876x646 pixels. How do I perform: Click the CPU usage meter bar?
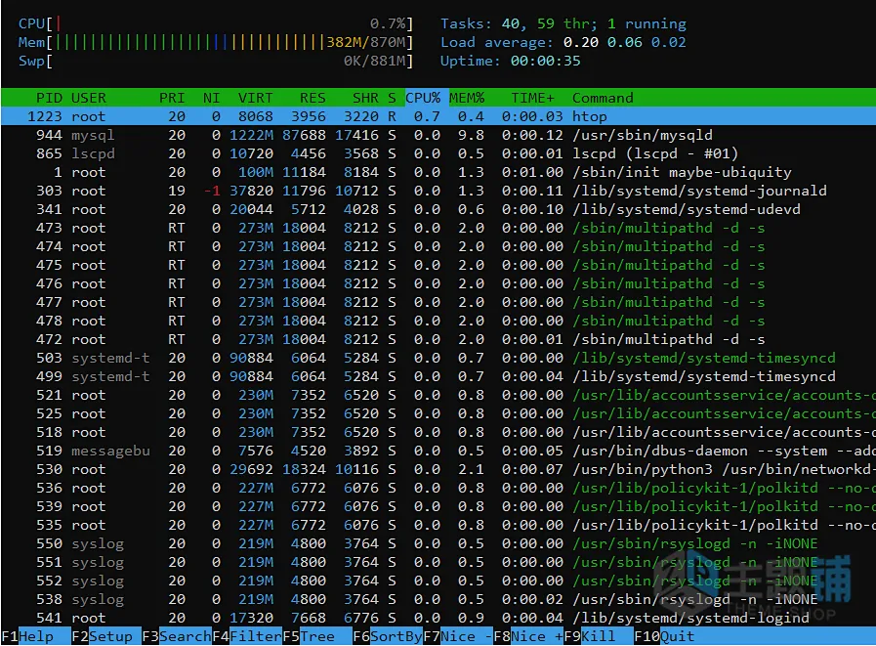(x=215, y=24)
